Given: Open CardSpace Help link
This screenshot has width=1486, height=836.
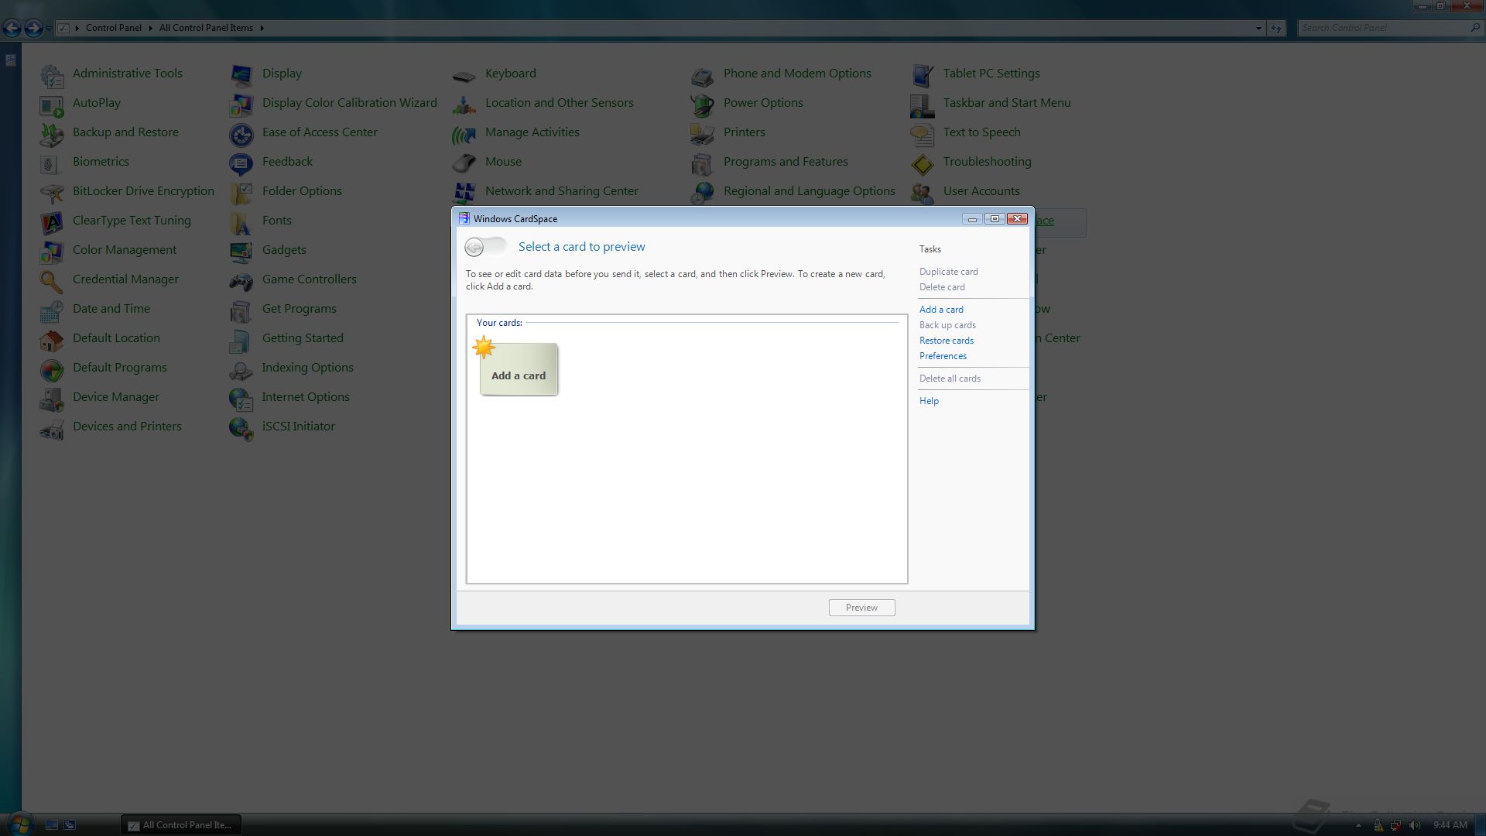Looking at the screenshot, I should pyautogui.click(x=929, y=401).
